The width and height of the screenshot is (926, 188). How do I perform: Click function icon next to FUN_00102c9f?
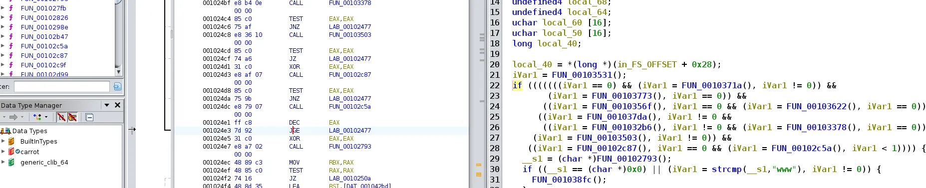pyautogui.click(x=11, y=65)
